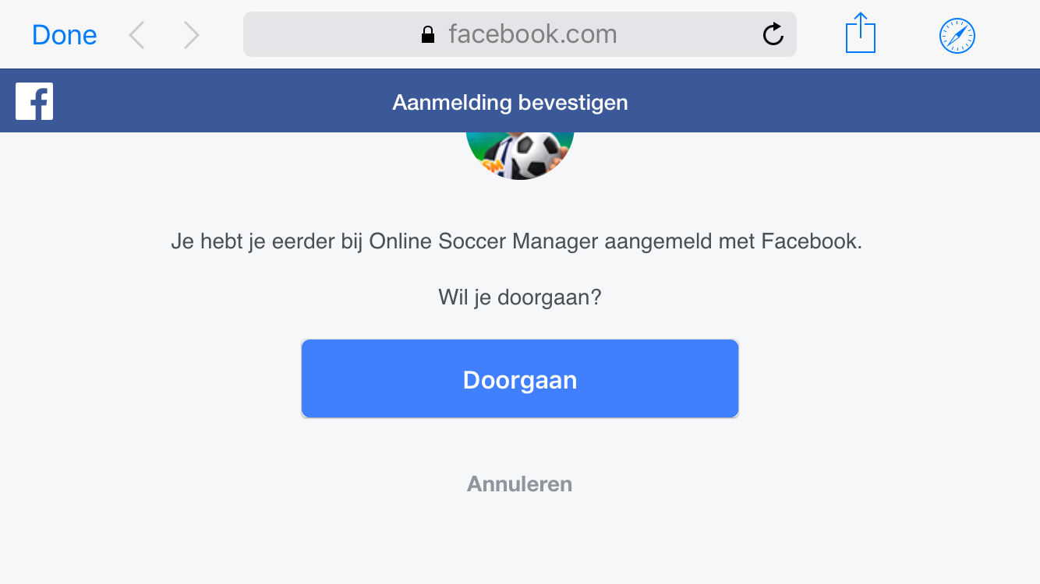Image resolution: width=1040 pixels, height=584 pixels.
Task: Confirm login with the Doorgaan button
Action: pos(520,379)
